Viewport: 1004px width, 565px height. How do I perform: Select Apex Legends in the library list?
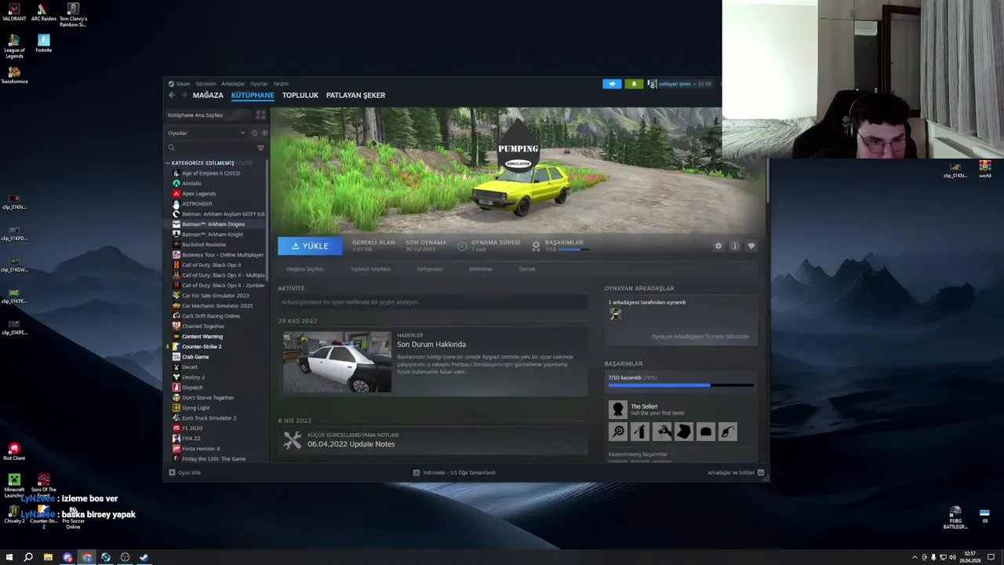click(198, 194)
